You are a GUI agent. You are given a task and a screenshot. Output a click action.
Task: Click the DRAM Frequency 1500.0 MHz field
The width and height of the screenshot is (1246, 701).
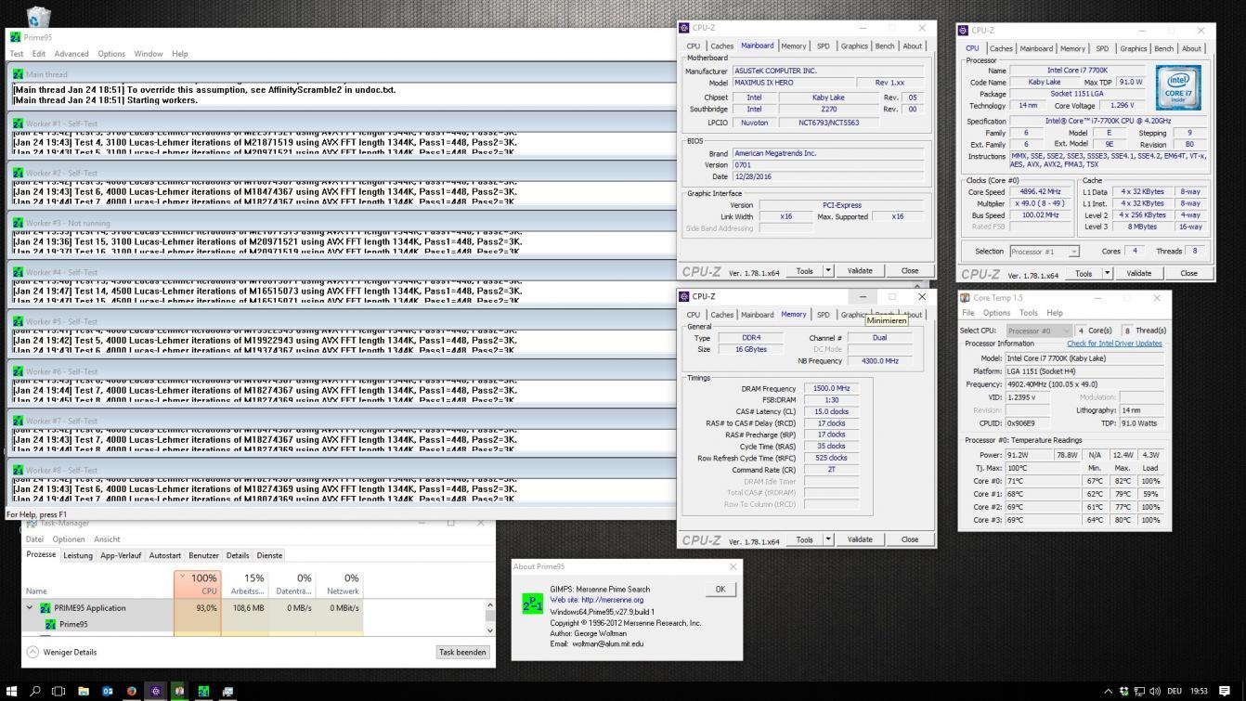click(x=831, y=388)
